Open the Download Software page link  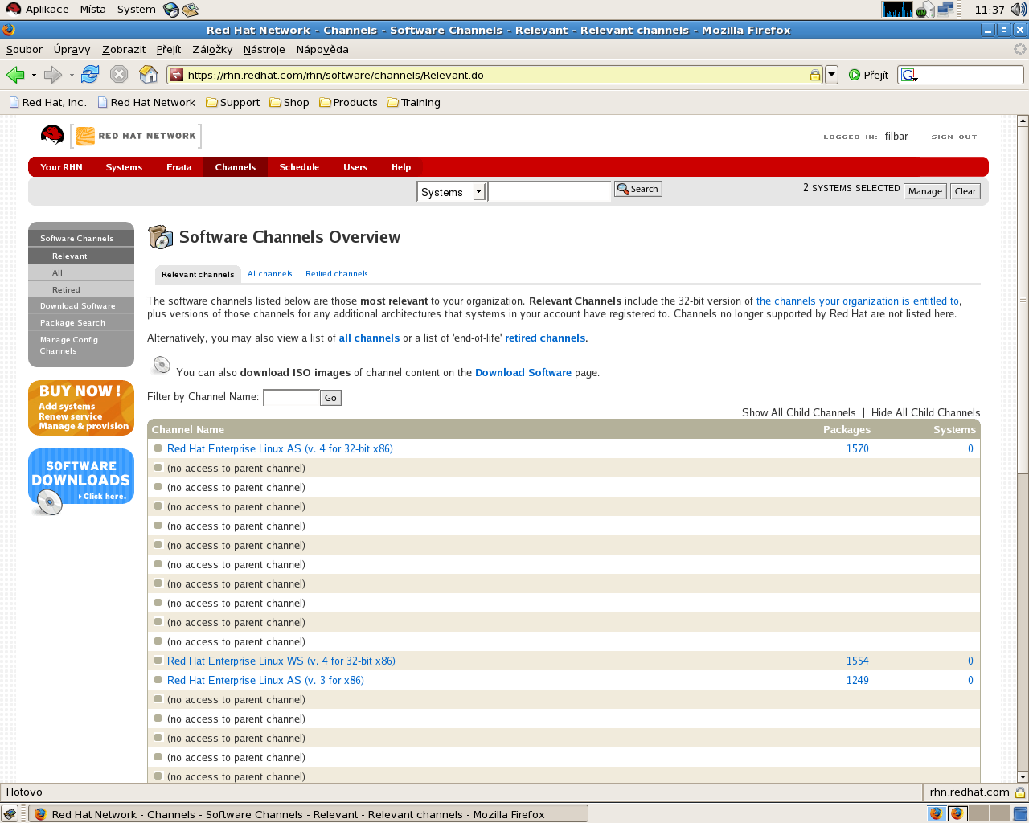[x=523, y=372]
